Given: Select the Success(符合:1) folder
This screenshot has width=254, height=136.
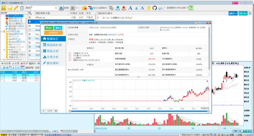Looking at the screenshot, I should 16,42.
